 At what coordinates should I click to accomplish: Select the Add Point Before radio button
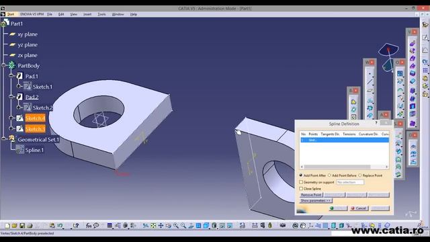pos(329,175)
